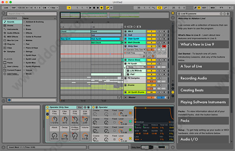Expand Guitar & Plucked folder
The image size is (235, 151).
(24, 37)
